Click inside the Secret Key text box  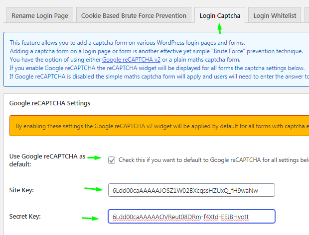pyautogui.click(x=191, y=217)
